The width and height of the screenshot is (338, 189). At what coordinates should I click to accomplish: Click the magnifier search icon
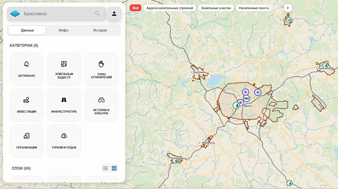tap(98, 14)
